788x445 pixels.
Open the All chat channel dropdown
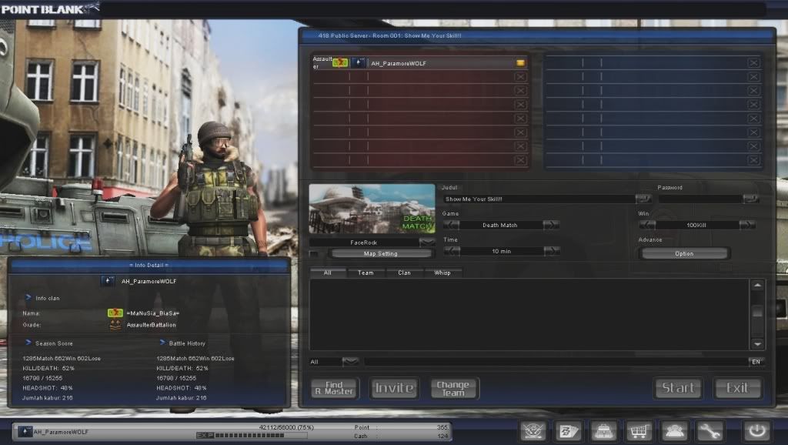point(350,362)
